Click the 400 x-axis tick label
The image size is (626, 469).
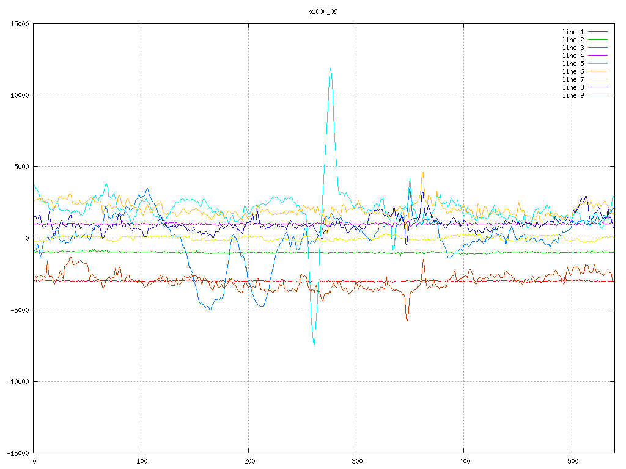[x=464, y=461]
